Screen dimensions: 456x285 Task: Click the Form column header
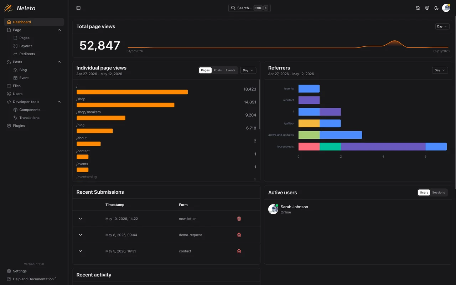(x=183, y=205)
